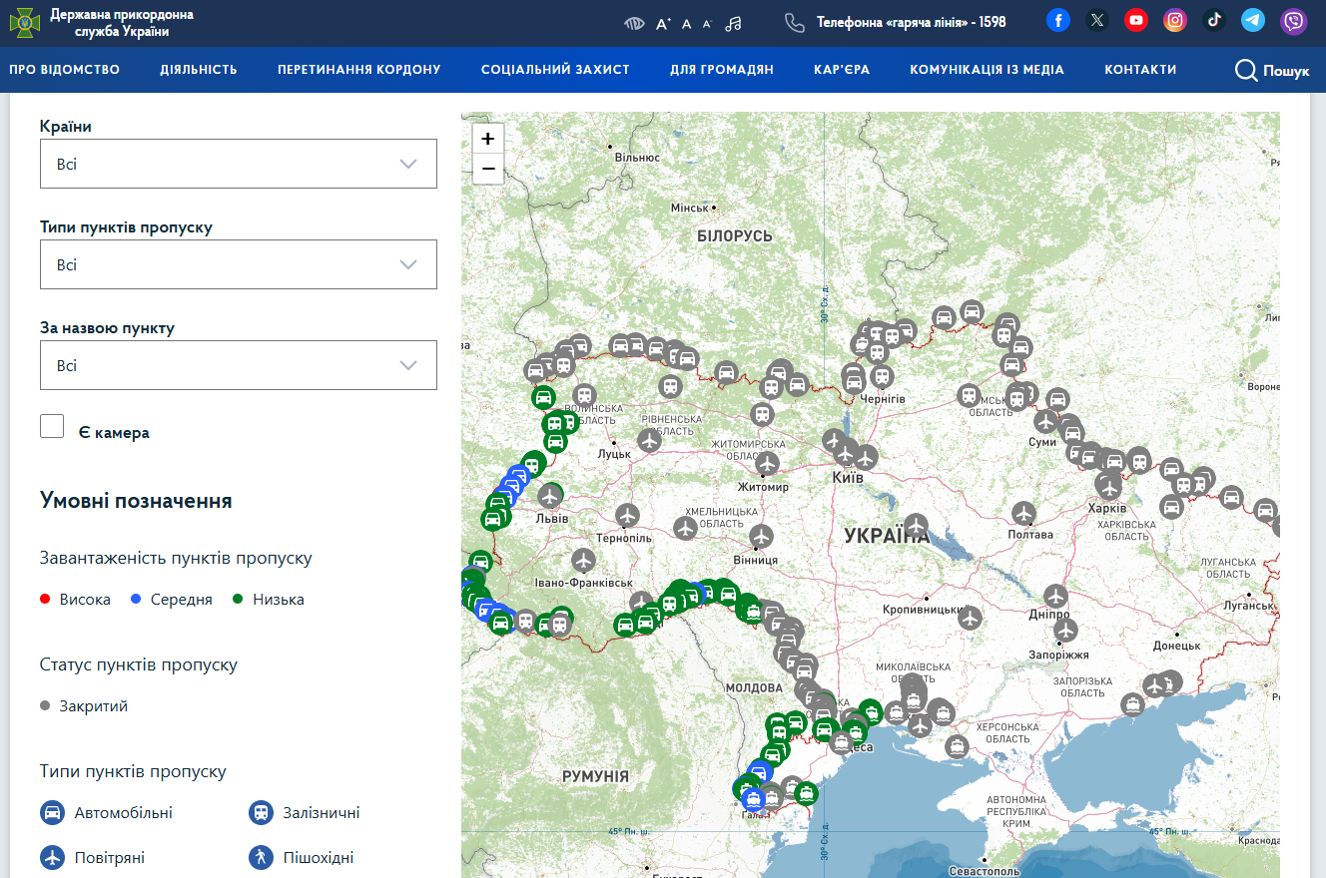Decrease font size with A- button
1326x878 pixels.
[x=707, y=23]
